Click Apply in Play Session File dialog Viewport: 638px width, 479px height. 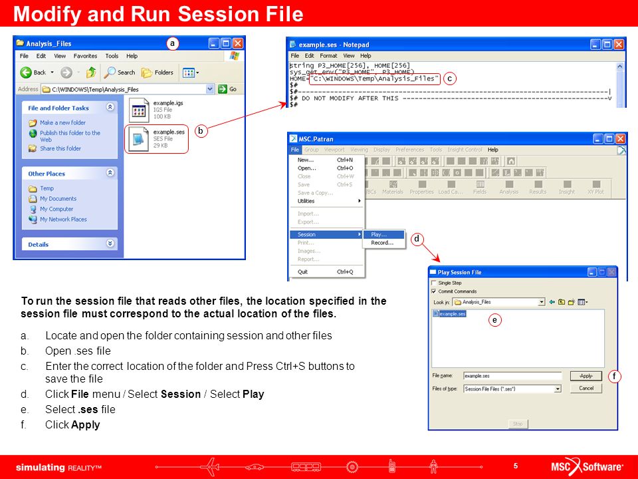point(586,376)
